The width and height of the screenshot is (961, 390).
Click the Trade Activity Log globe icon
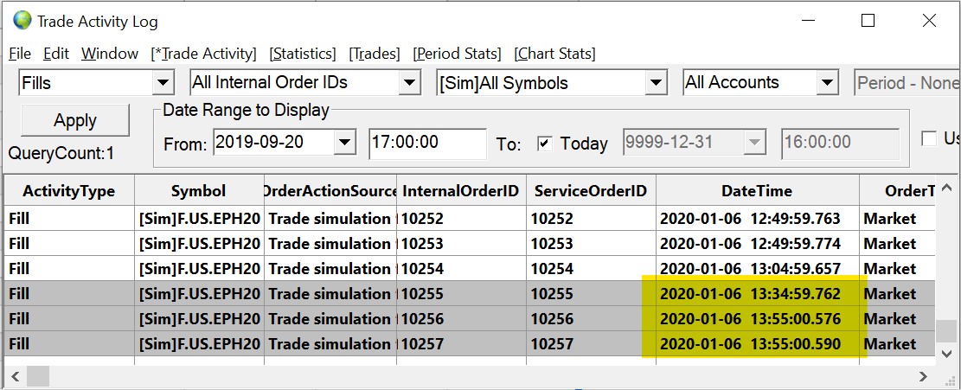coord(22,21)
